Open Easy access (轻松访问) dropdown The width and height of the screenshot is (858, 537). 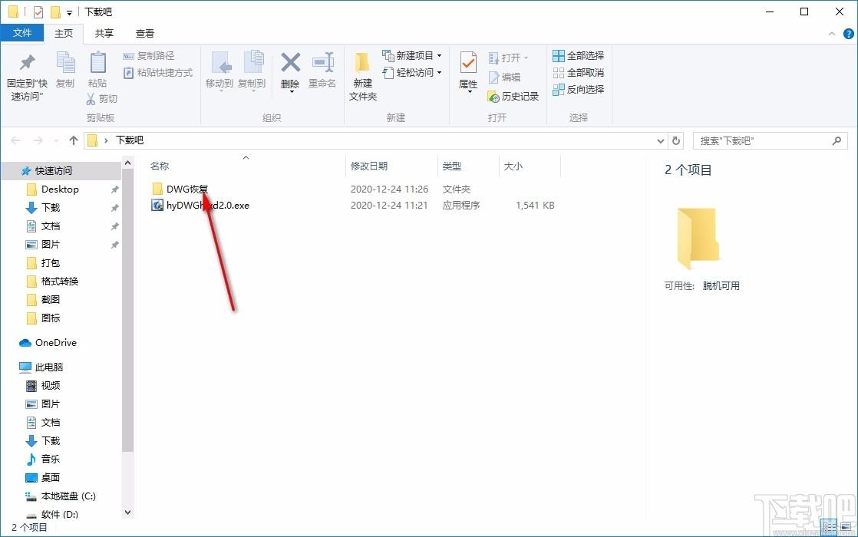412,73
